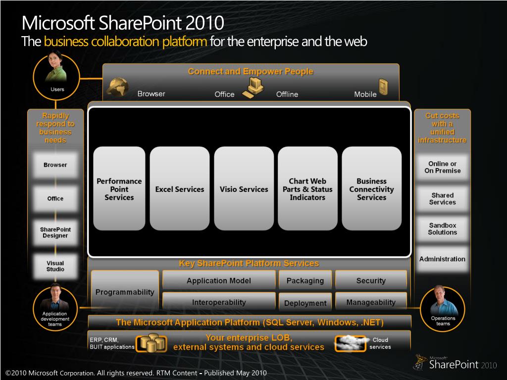507x380 pixels.
Task: Select the Programmability platform service block
Action: click(x=125, y=290)
